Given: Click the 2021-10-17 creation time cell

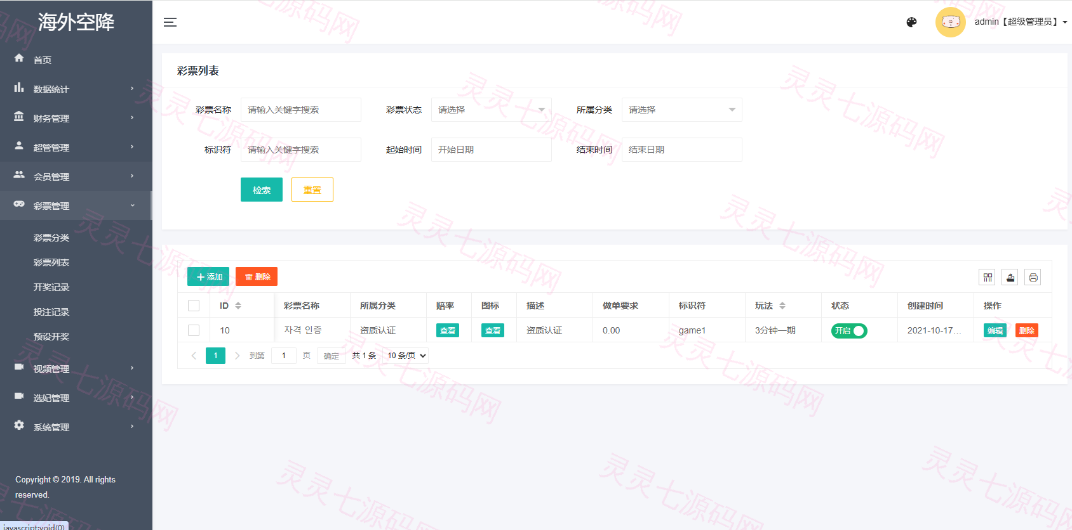Looking at the screenshot, I should 934,330.
